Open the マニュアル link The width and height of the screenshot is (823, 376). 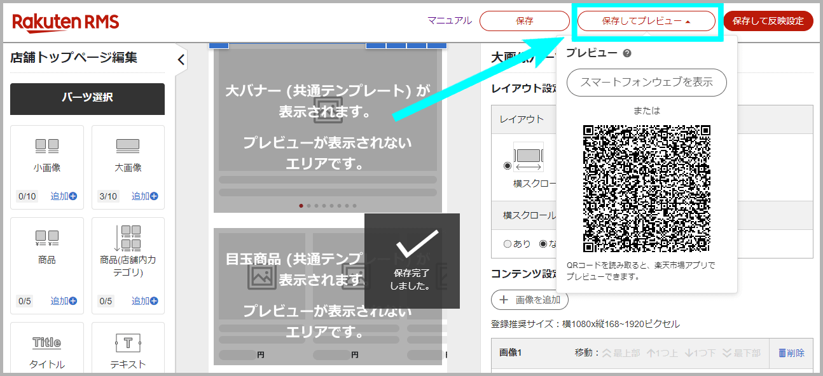tap(450, 21)
